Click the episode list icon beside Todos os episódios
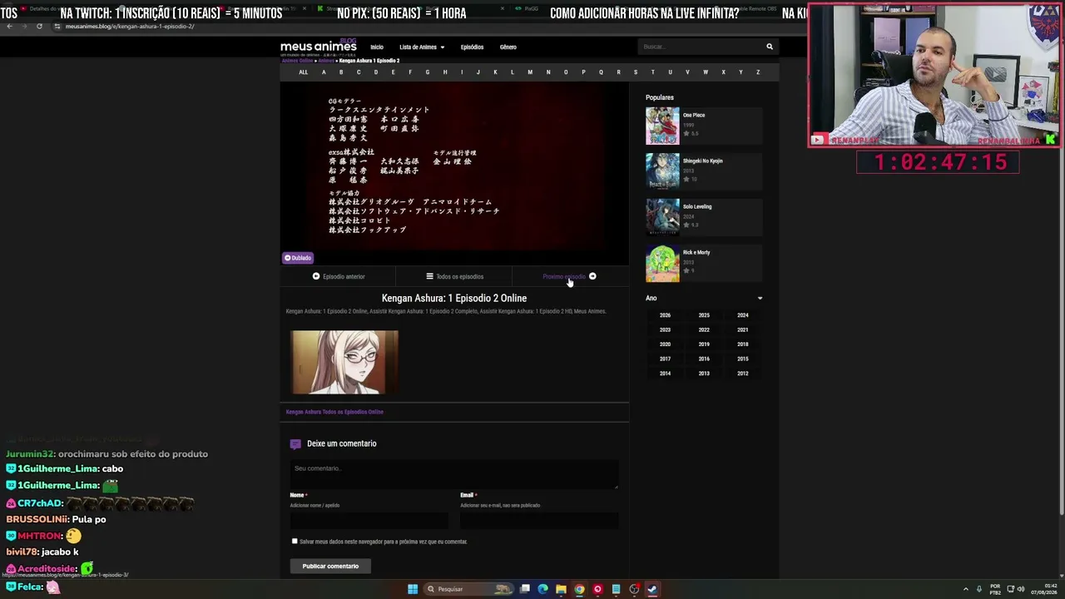Screen dimensions: 1065x599 tap(429, 276)
